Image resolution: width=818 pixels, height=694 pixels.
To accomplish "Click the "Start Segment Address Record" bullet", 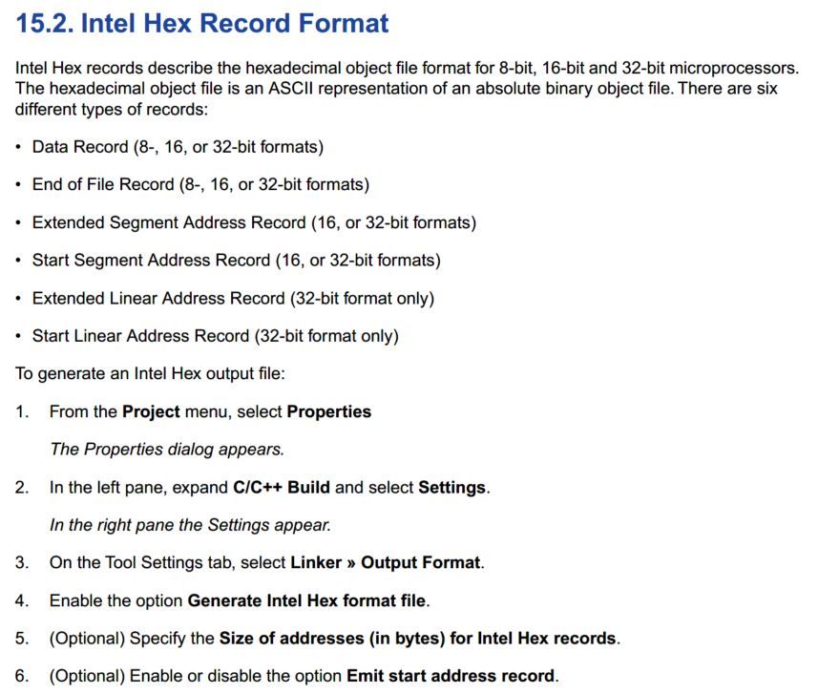I will coord(236,260).
